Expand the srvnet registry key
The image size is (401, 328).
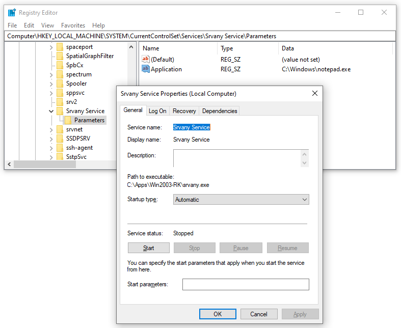click(x=51, y=130)
